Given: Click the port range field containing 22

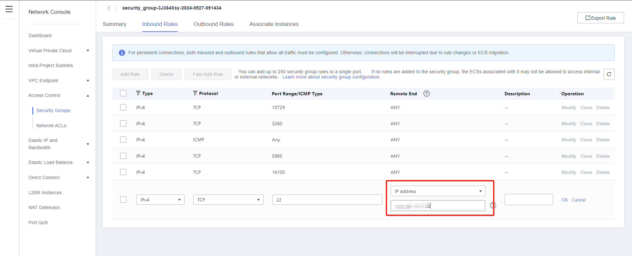Looking at the screenshot, I should pyautogui.click(x=327, y=199).
